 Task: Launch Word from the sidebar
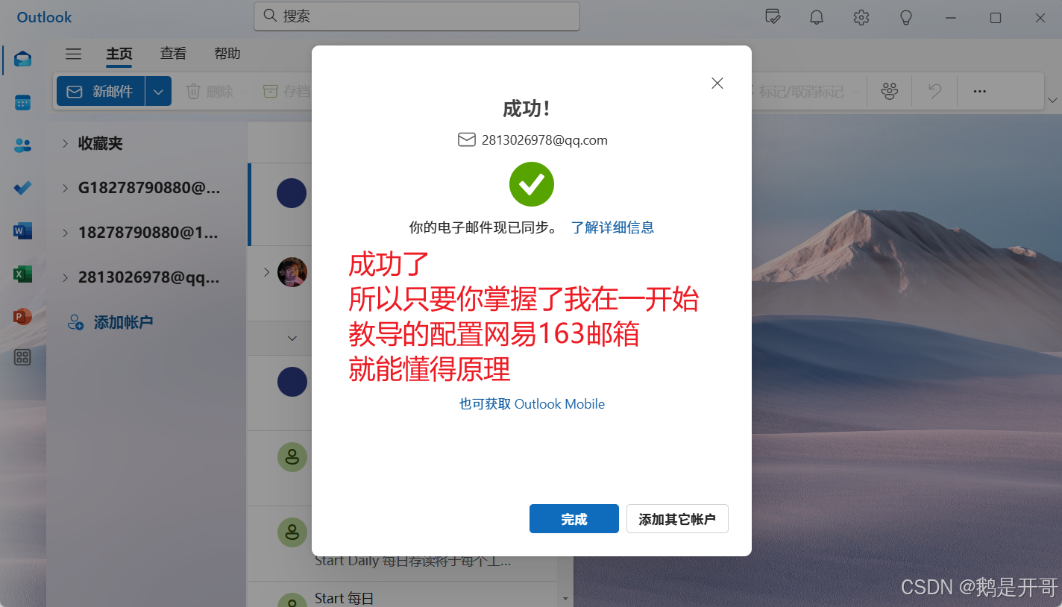(22, 231)
